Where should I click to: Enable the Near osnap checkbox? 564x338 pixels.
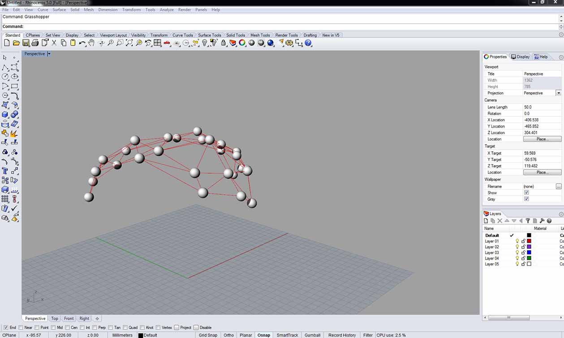[21, 328]
